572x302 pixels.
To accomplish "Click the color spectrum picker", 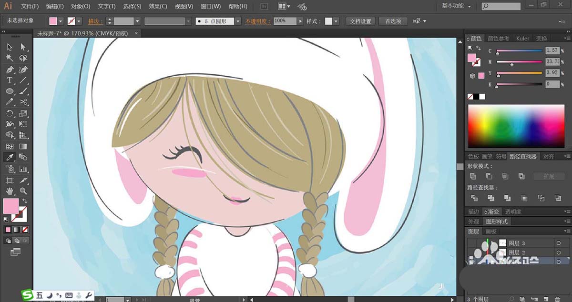I will 516,126.
